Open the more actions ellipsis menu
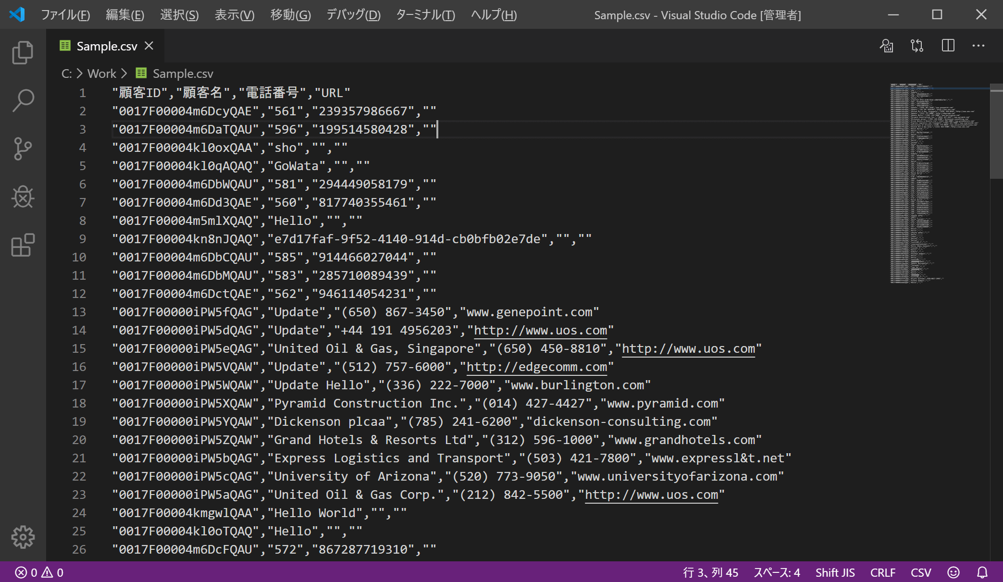This screenshot has height=582, width=1003. (978, 46)
